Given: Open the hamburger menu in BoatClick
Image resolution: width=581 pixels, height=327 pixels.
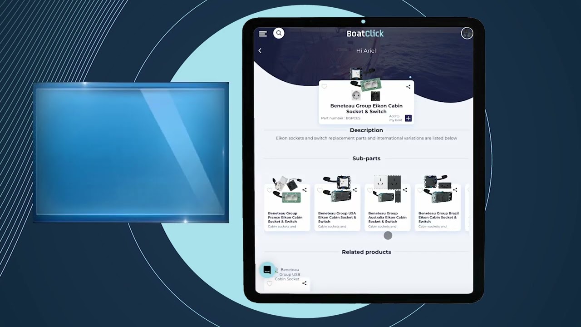Looking at the screenshot, I should 263,34.
